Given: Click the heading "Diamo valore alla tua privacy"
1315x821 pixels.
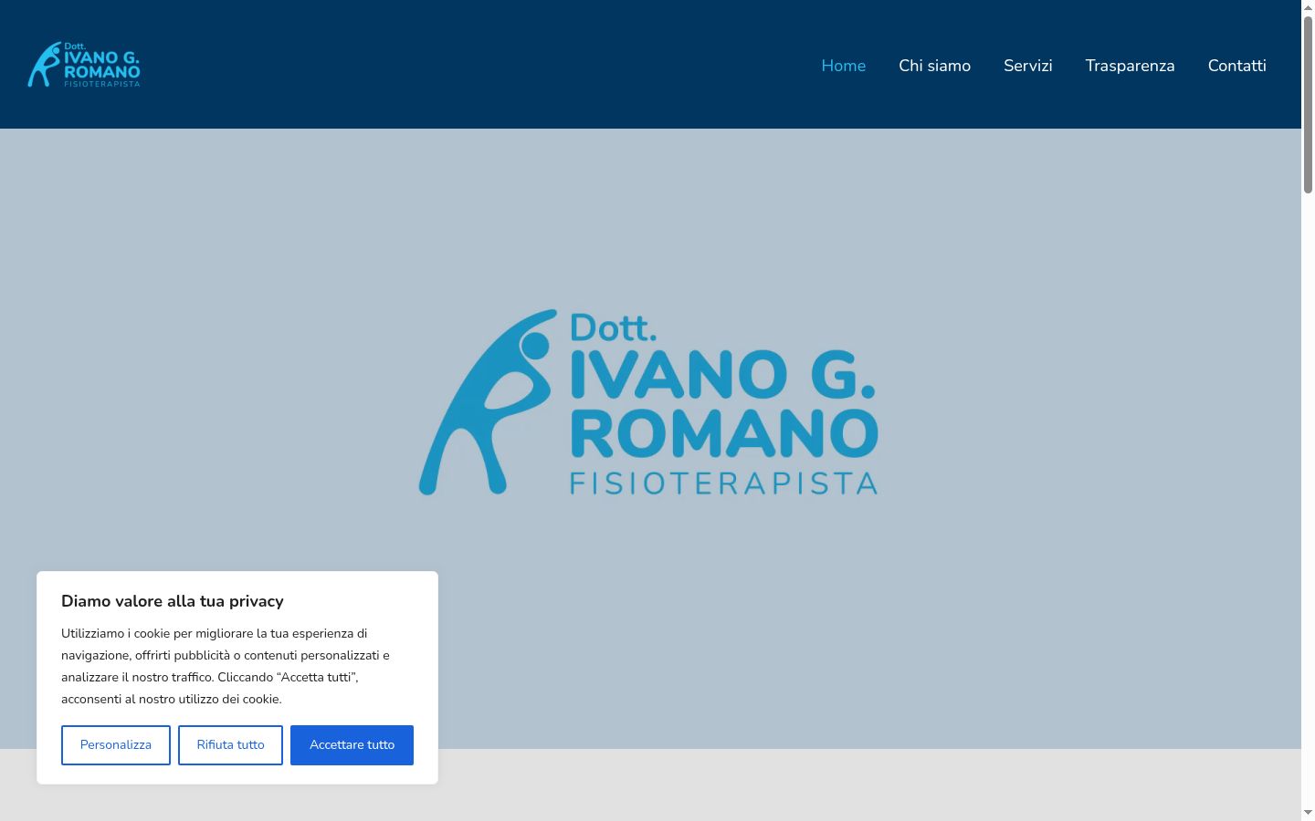Looking at the screenshot, I should coord(173,601).
